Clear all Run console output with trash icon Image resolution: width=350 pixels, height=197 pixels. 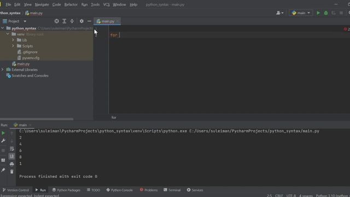12,171
